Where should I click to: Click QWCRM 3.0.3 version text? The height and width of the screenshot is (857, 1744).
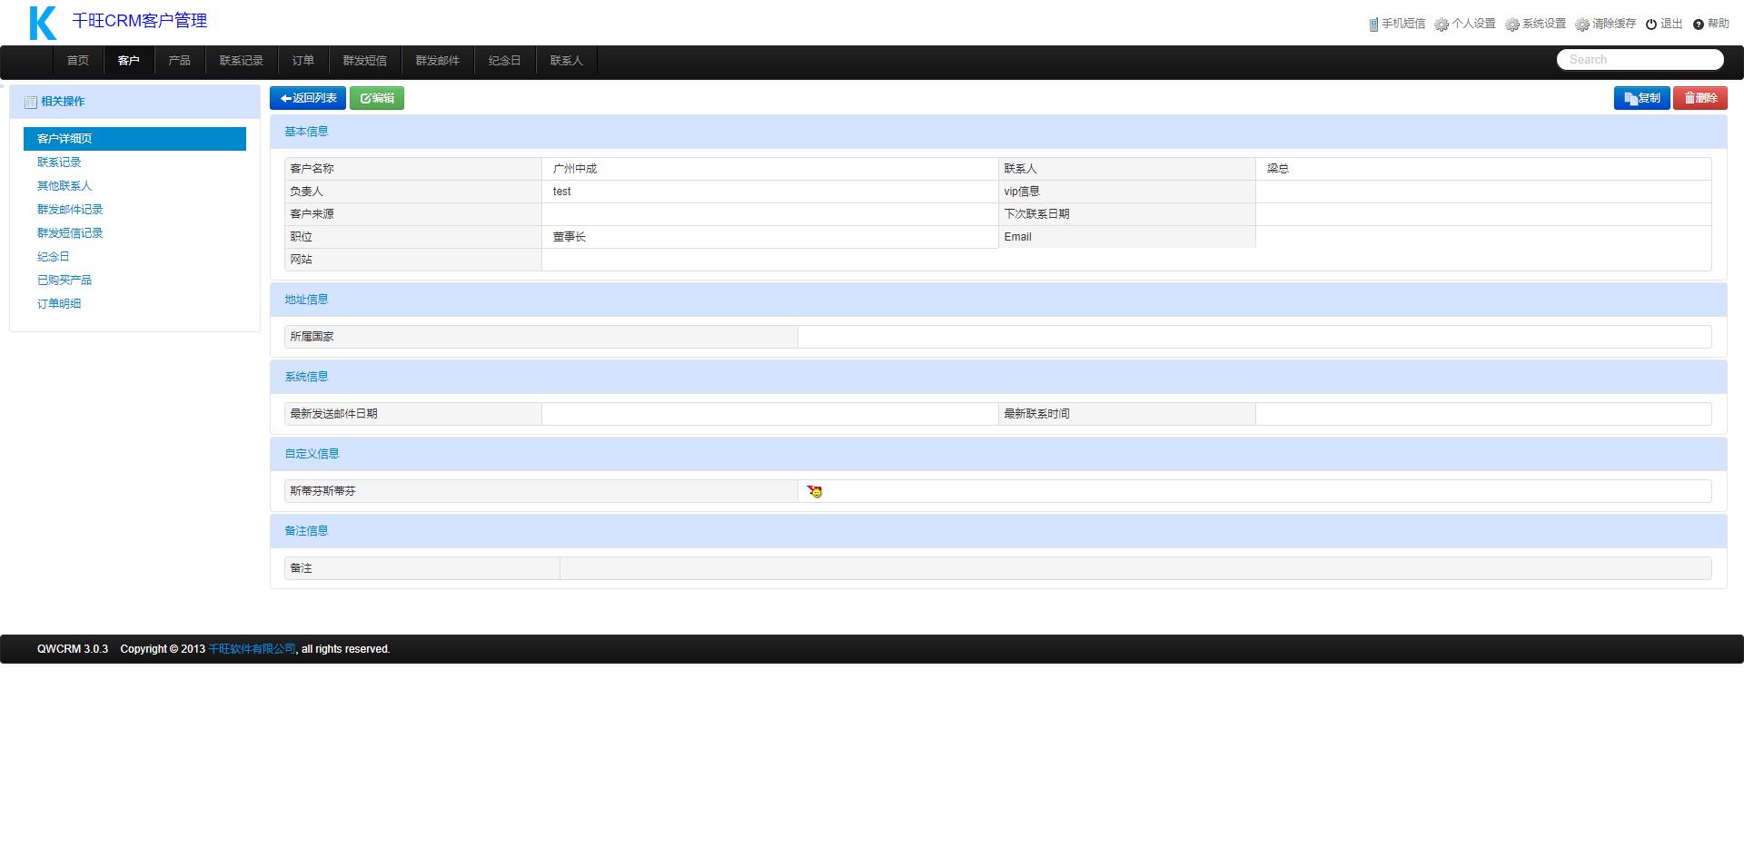[73, 649]
